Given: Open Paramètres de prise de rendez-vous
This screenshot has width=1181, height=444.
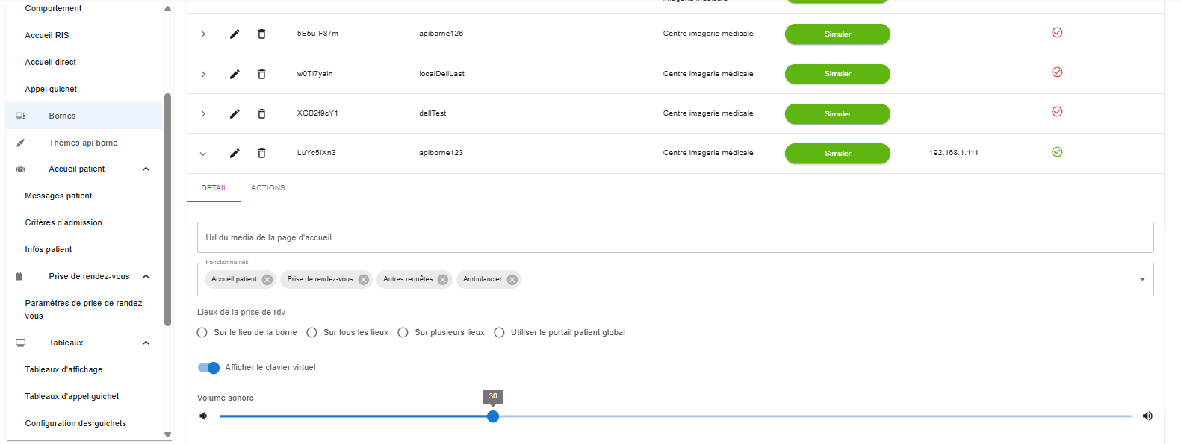Looking at the screenshot, I should click(x=84, y=310).
